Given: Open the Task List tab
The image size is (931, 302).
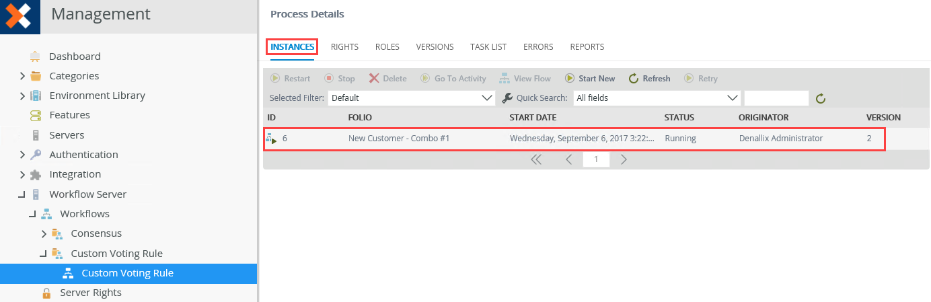Looking at the screenshot, I should click(488, 47).
